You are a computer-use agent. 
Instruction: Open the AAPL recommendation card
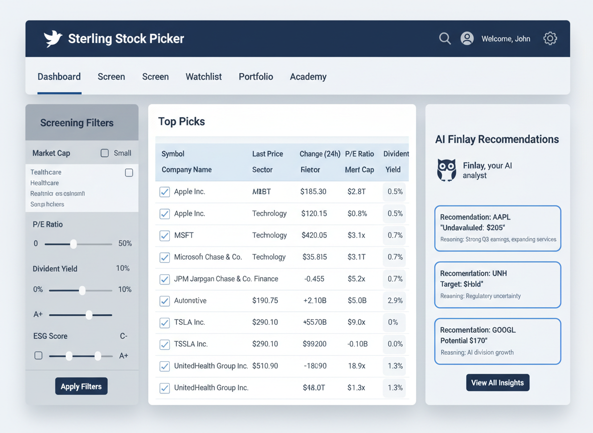tap(497, 228)
